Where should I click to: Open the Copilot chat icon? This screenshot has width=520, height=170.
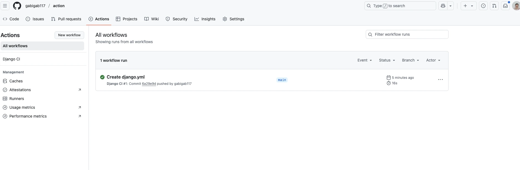(x=443, y=6)
